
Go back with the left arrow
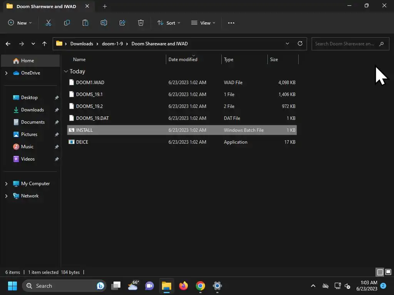tap(8, 44)
